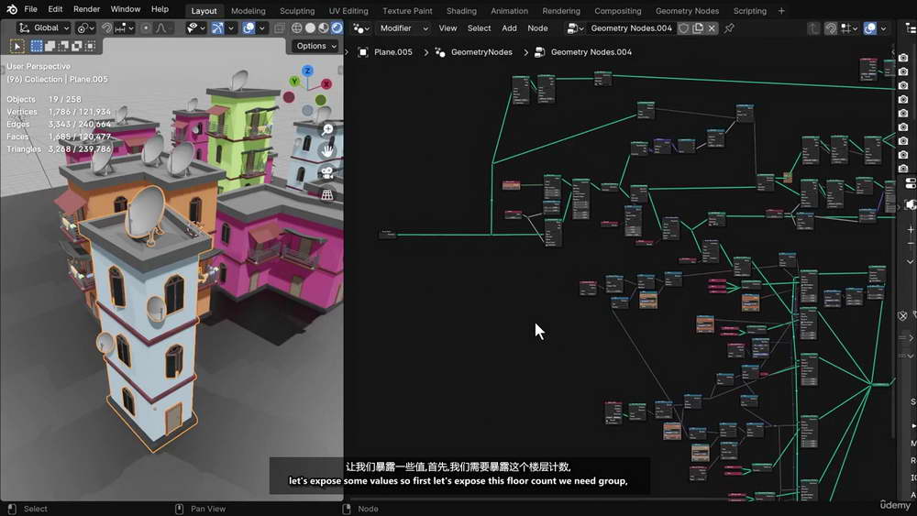
Task: Click the viewport pan hand gizmo
Action: click(x=327, y=151)
